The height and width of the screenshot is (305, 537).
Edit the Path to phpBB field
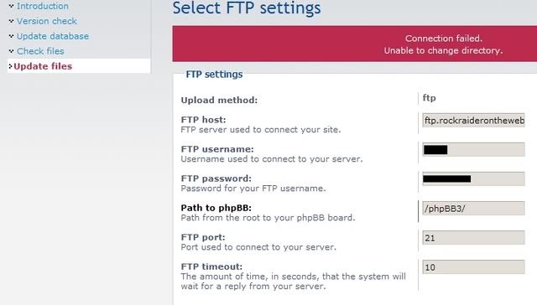pos(473,209)
